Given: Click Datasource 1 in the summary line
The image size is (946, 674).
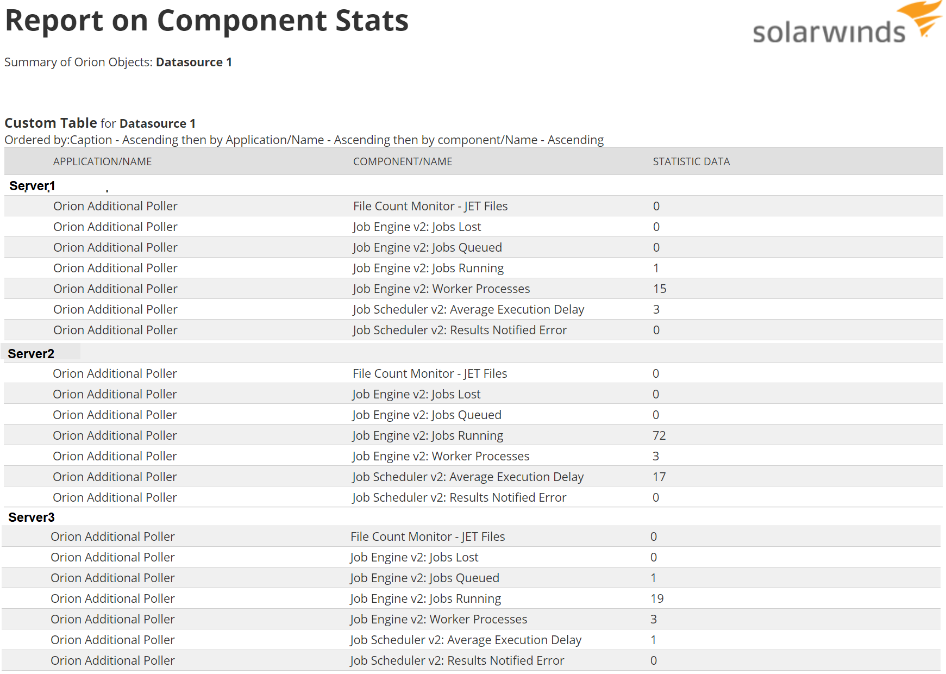Looking at the screenshot, I should click(x=193, y=63).
